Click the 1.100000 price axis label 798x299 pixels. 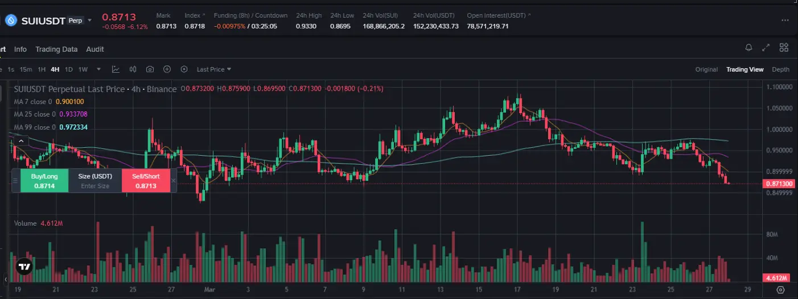779,87
